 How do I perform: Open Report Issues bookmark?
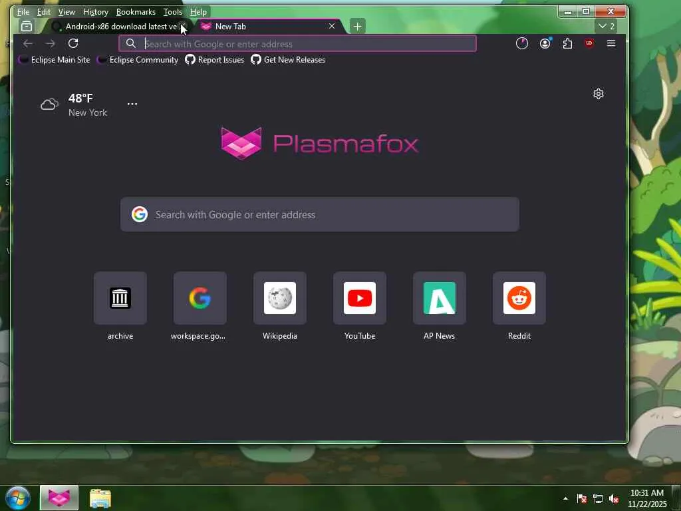215,60
